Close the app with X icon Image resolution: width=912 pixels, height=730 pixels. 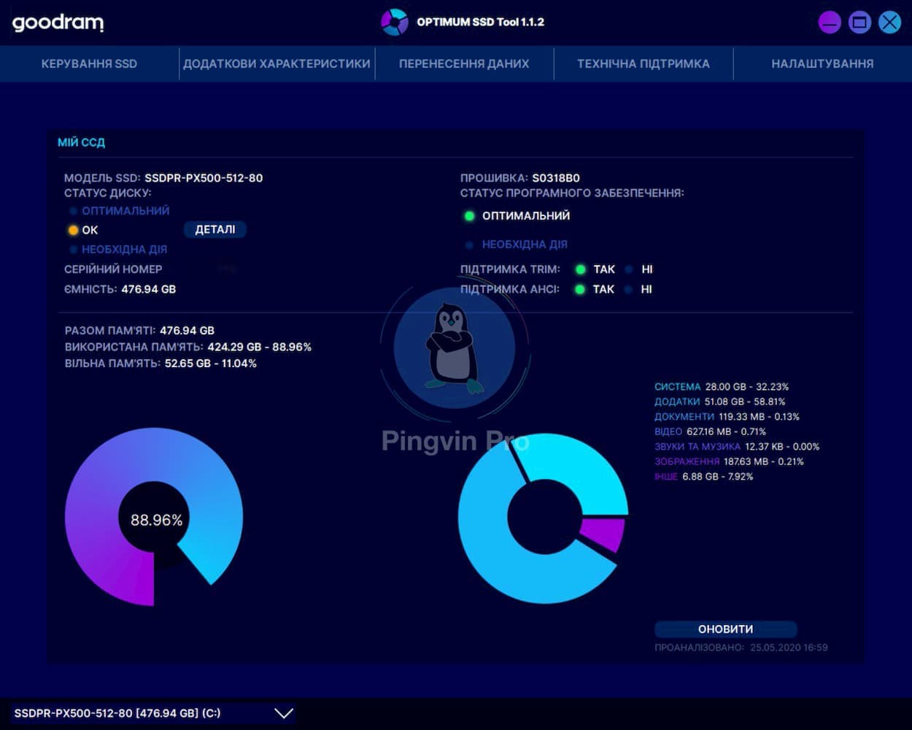pos(889,23)
